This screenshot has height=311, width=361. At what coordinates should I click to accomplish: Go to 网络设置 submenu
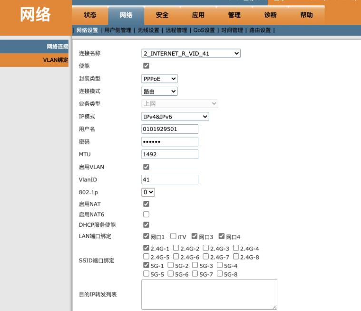click(87, 30)
